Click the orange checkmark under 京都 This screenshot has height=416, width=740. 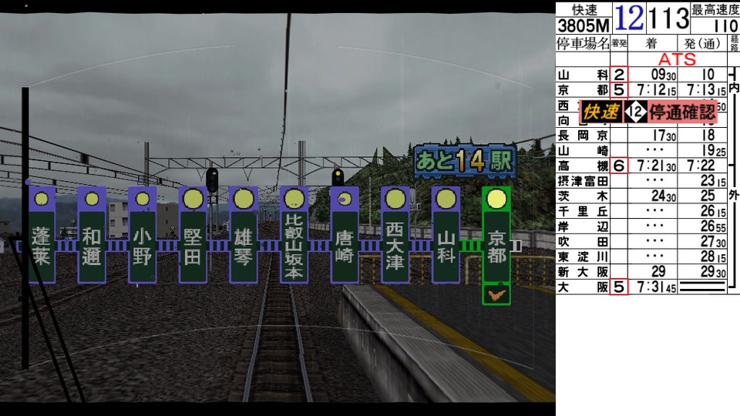(496, 295)
